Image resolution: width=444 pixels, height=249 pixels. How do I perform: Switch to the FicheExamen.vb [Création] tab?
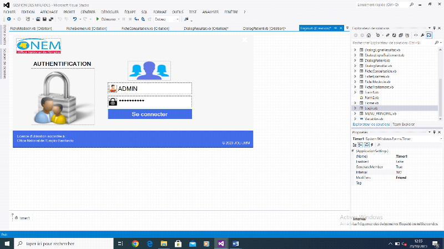[86, 28]
